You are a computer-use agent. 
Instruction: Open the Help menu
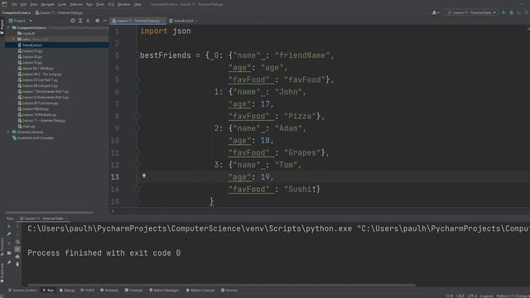point(137,4)
